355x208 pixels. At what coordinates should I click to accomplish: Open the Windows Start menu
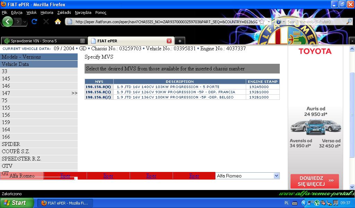click(17, 203)
